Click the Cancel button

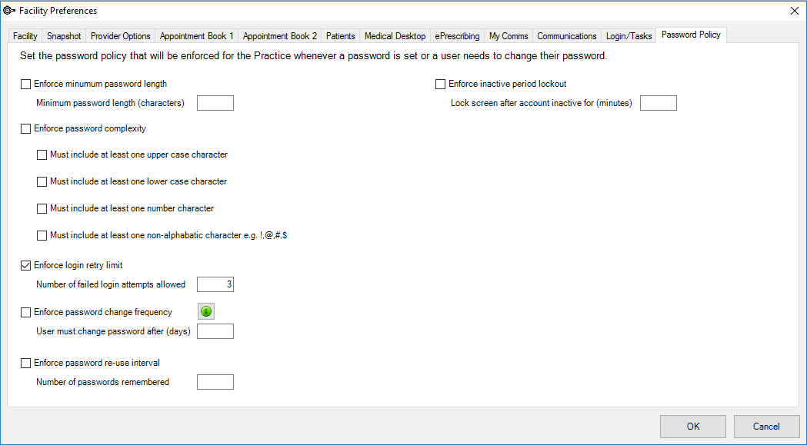click(x=766, y=427)
